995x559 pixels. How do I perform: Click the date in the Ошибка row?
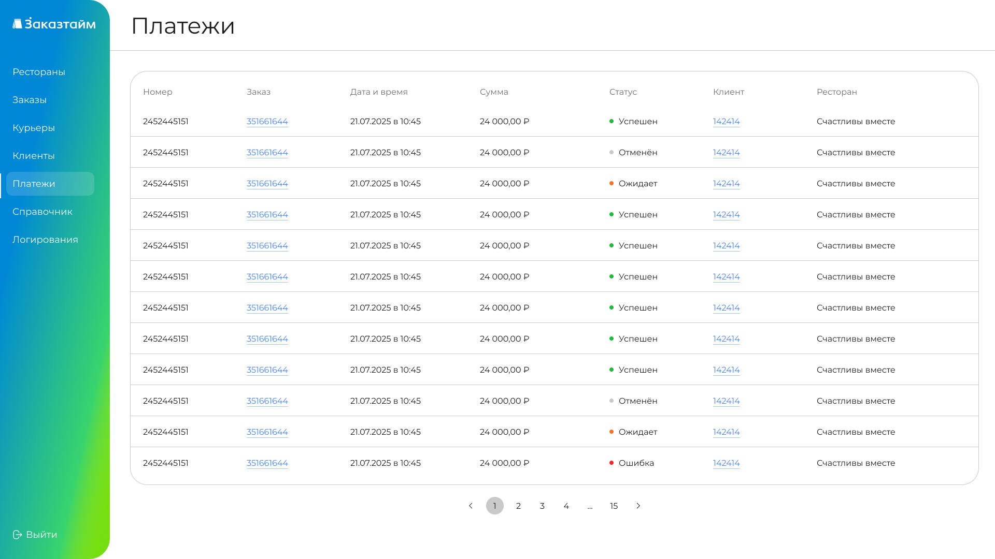pyautogui.click(x=386, y=463)
